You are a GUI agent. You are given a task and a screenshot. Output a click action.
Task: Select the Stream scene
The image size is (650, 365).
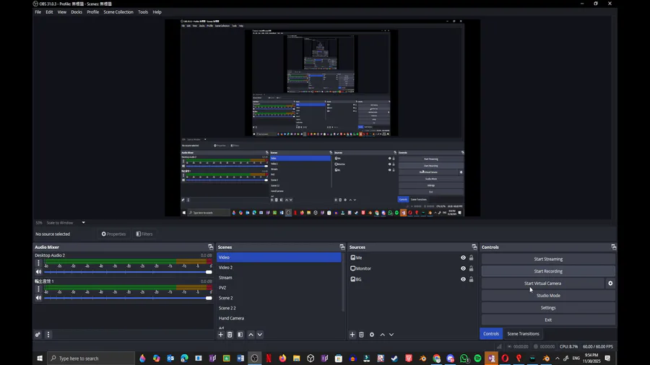coord(279,278)
